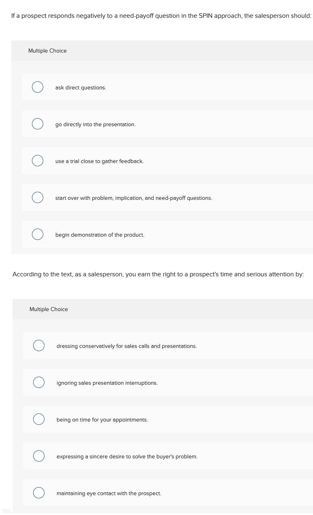The width and height of the screenshot is (313, 515).
Task: Select 'maintaining eye contact with the prospect'
Action: (39, 493)
